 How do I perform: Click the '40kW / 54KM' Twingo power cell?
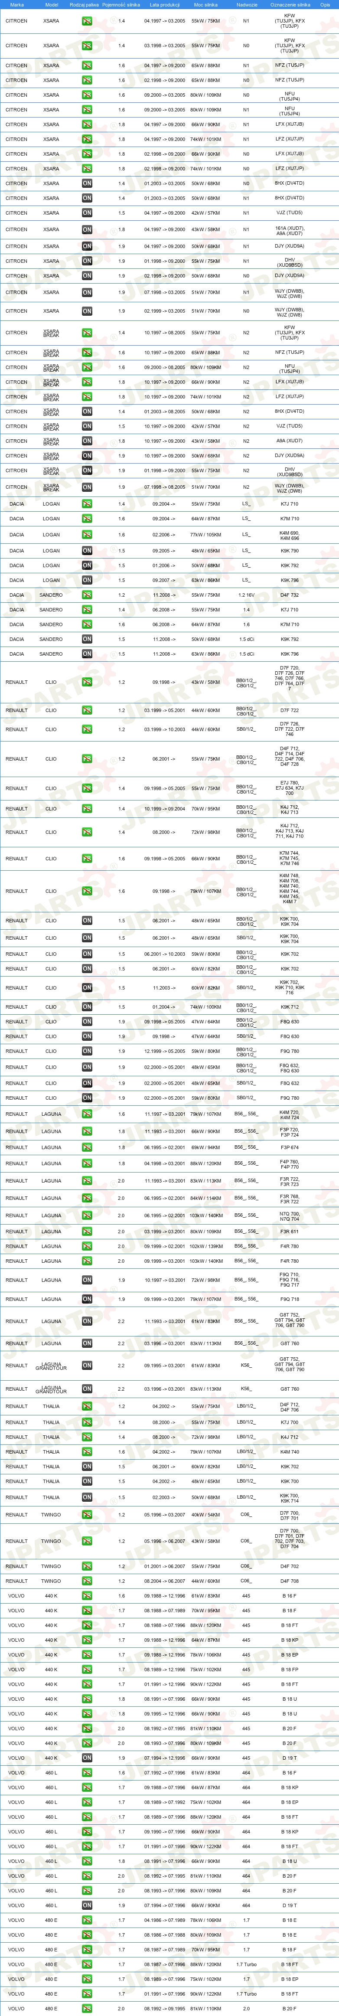coord(206,1515)
